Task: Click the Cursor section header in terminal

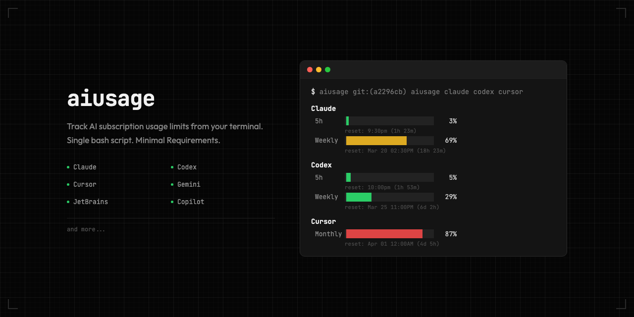Action: pyautogui.click(x=323, y=222)
